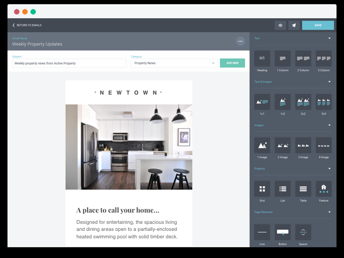
Task: Click the paper plane send icon
Action: pos(294,25)
